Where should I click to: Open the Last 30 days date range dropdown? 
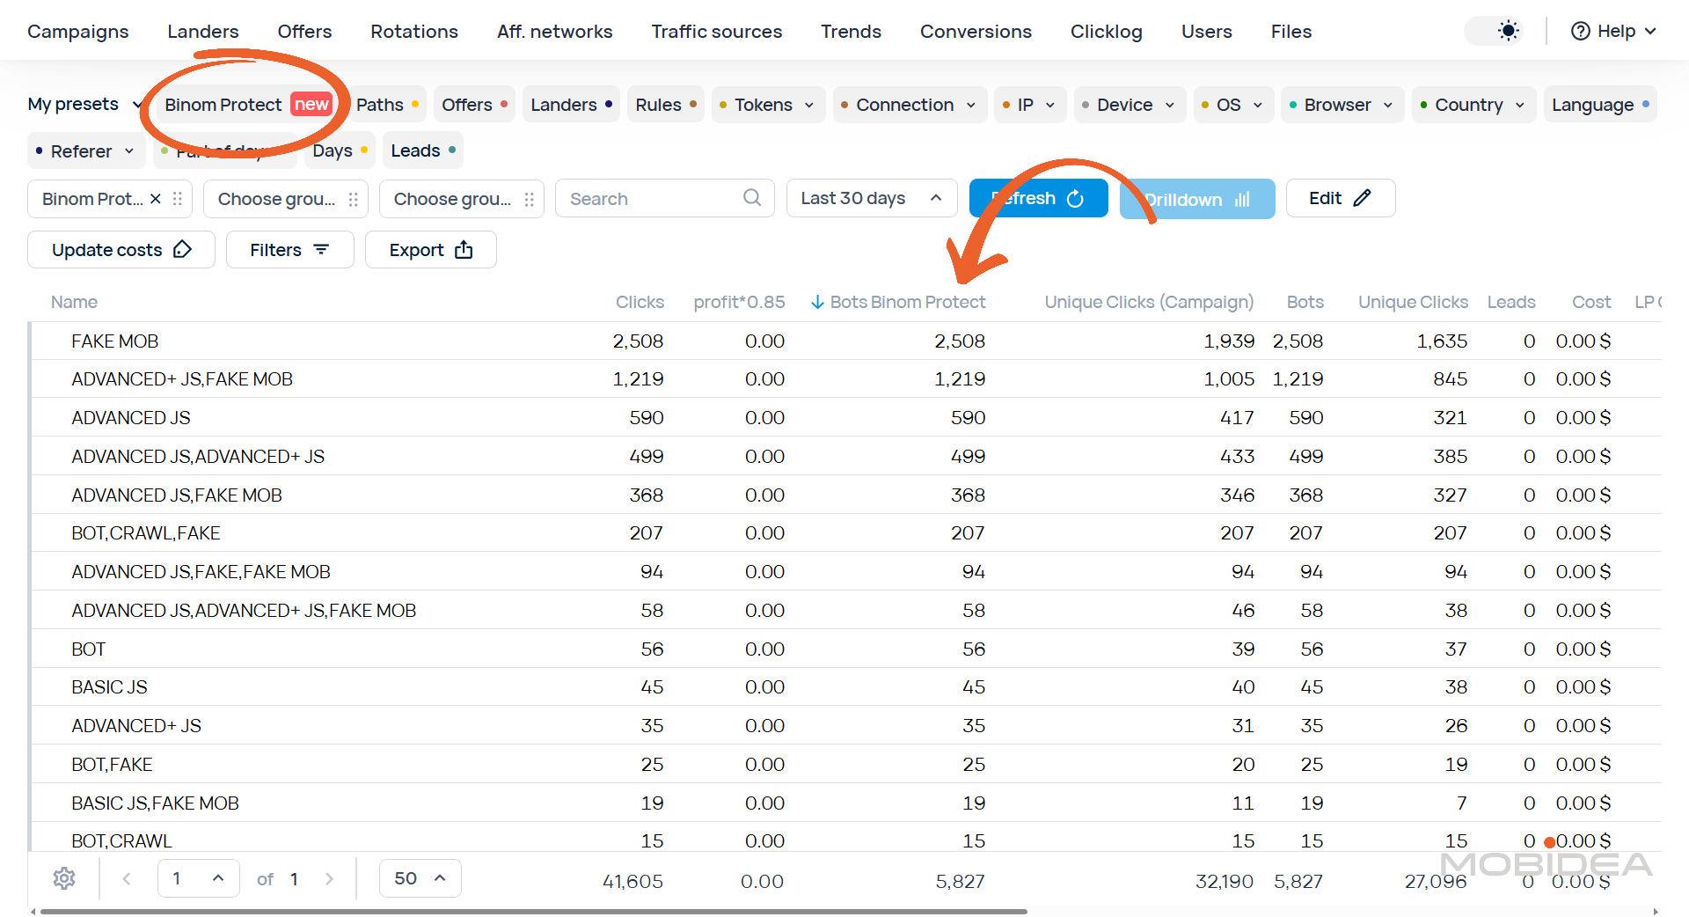tap(871, 198)
